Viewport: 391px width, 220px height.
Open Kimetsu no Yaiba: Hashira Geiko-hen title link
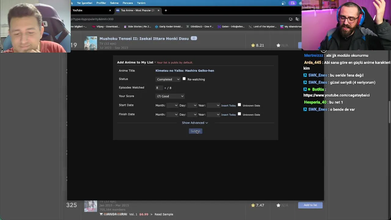click(x=185, y=71)
